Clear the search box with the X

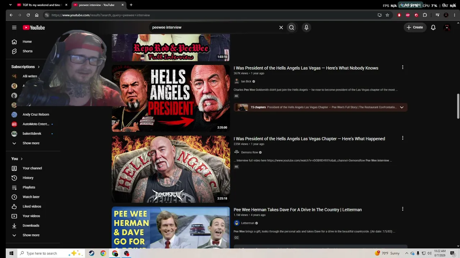281,27
